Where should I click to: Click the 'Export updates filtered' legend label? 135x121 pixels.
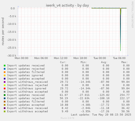point(26,102)
